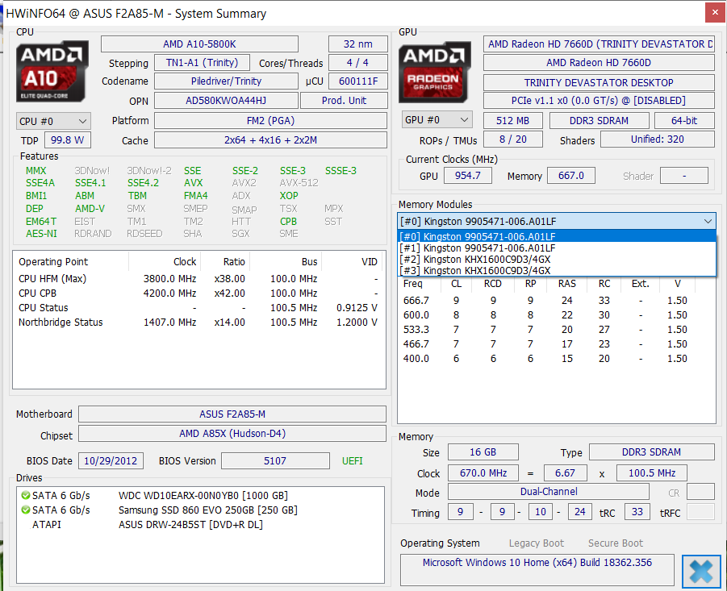727x591 pixels.
Task: Click the AVX feature flag
Action: (x=194, y=183)
